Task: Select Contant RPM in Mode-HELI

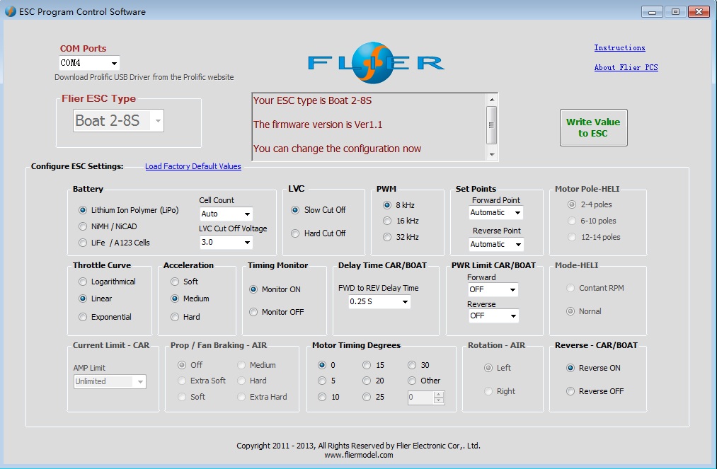Action: click(x=595, y=288)
